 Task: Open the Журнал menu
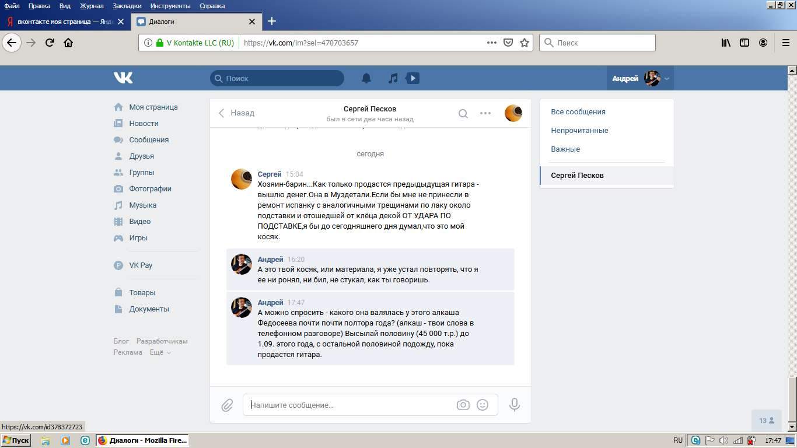[x=92, y=6]
